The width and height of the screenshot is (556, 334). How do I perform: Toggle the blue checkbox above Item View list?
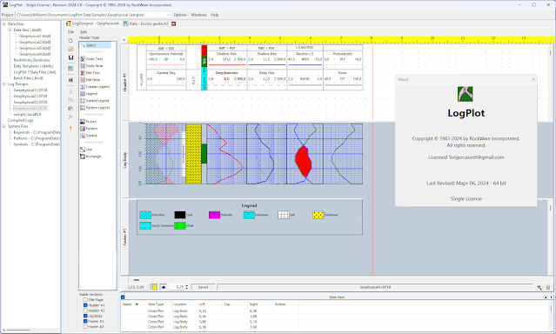123,297
